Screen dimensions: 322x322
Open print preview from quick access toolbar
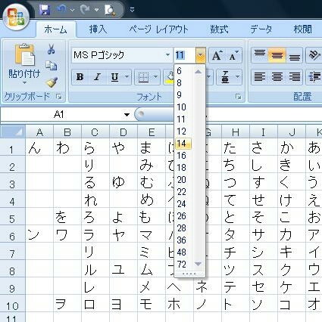[x=110, y=10]
